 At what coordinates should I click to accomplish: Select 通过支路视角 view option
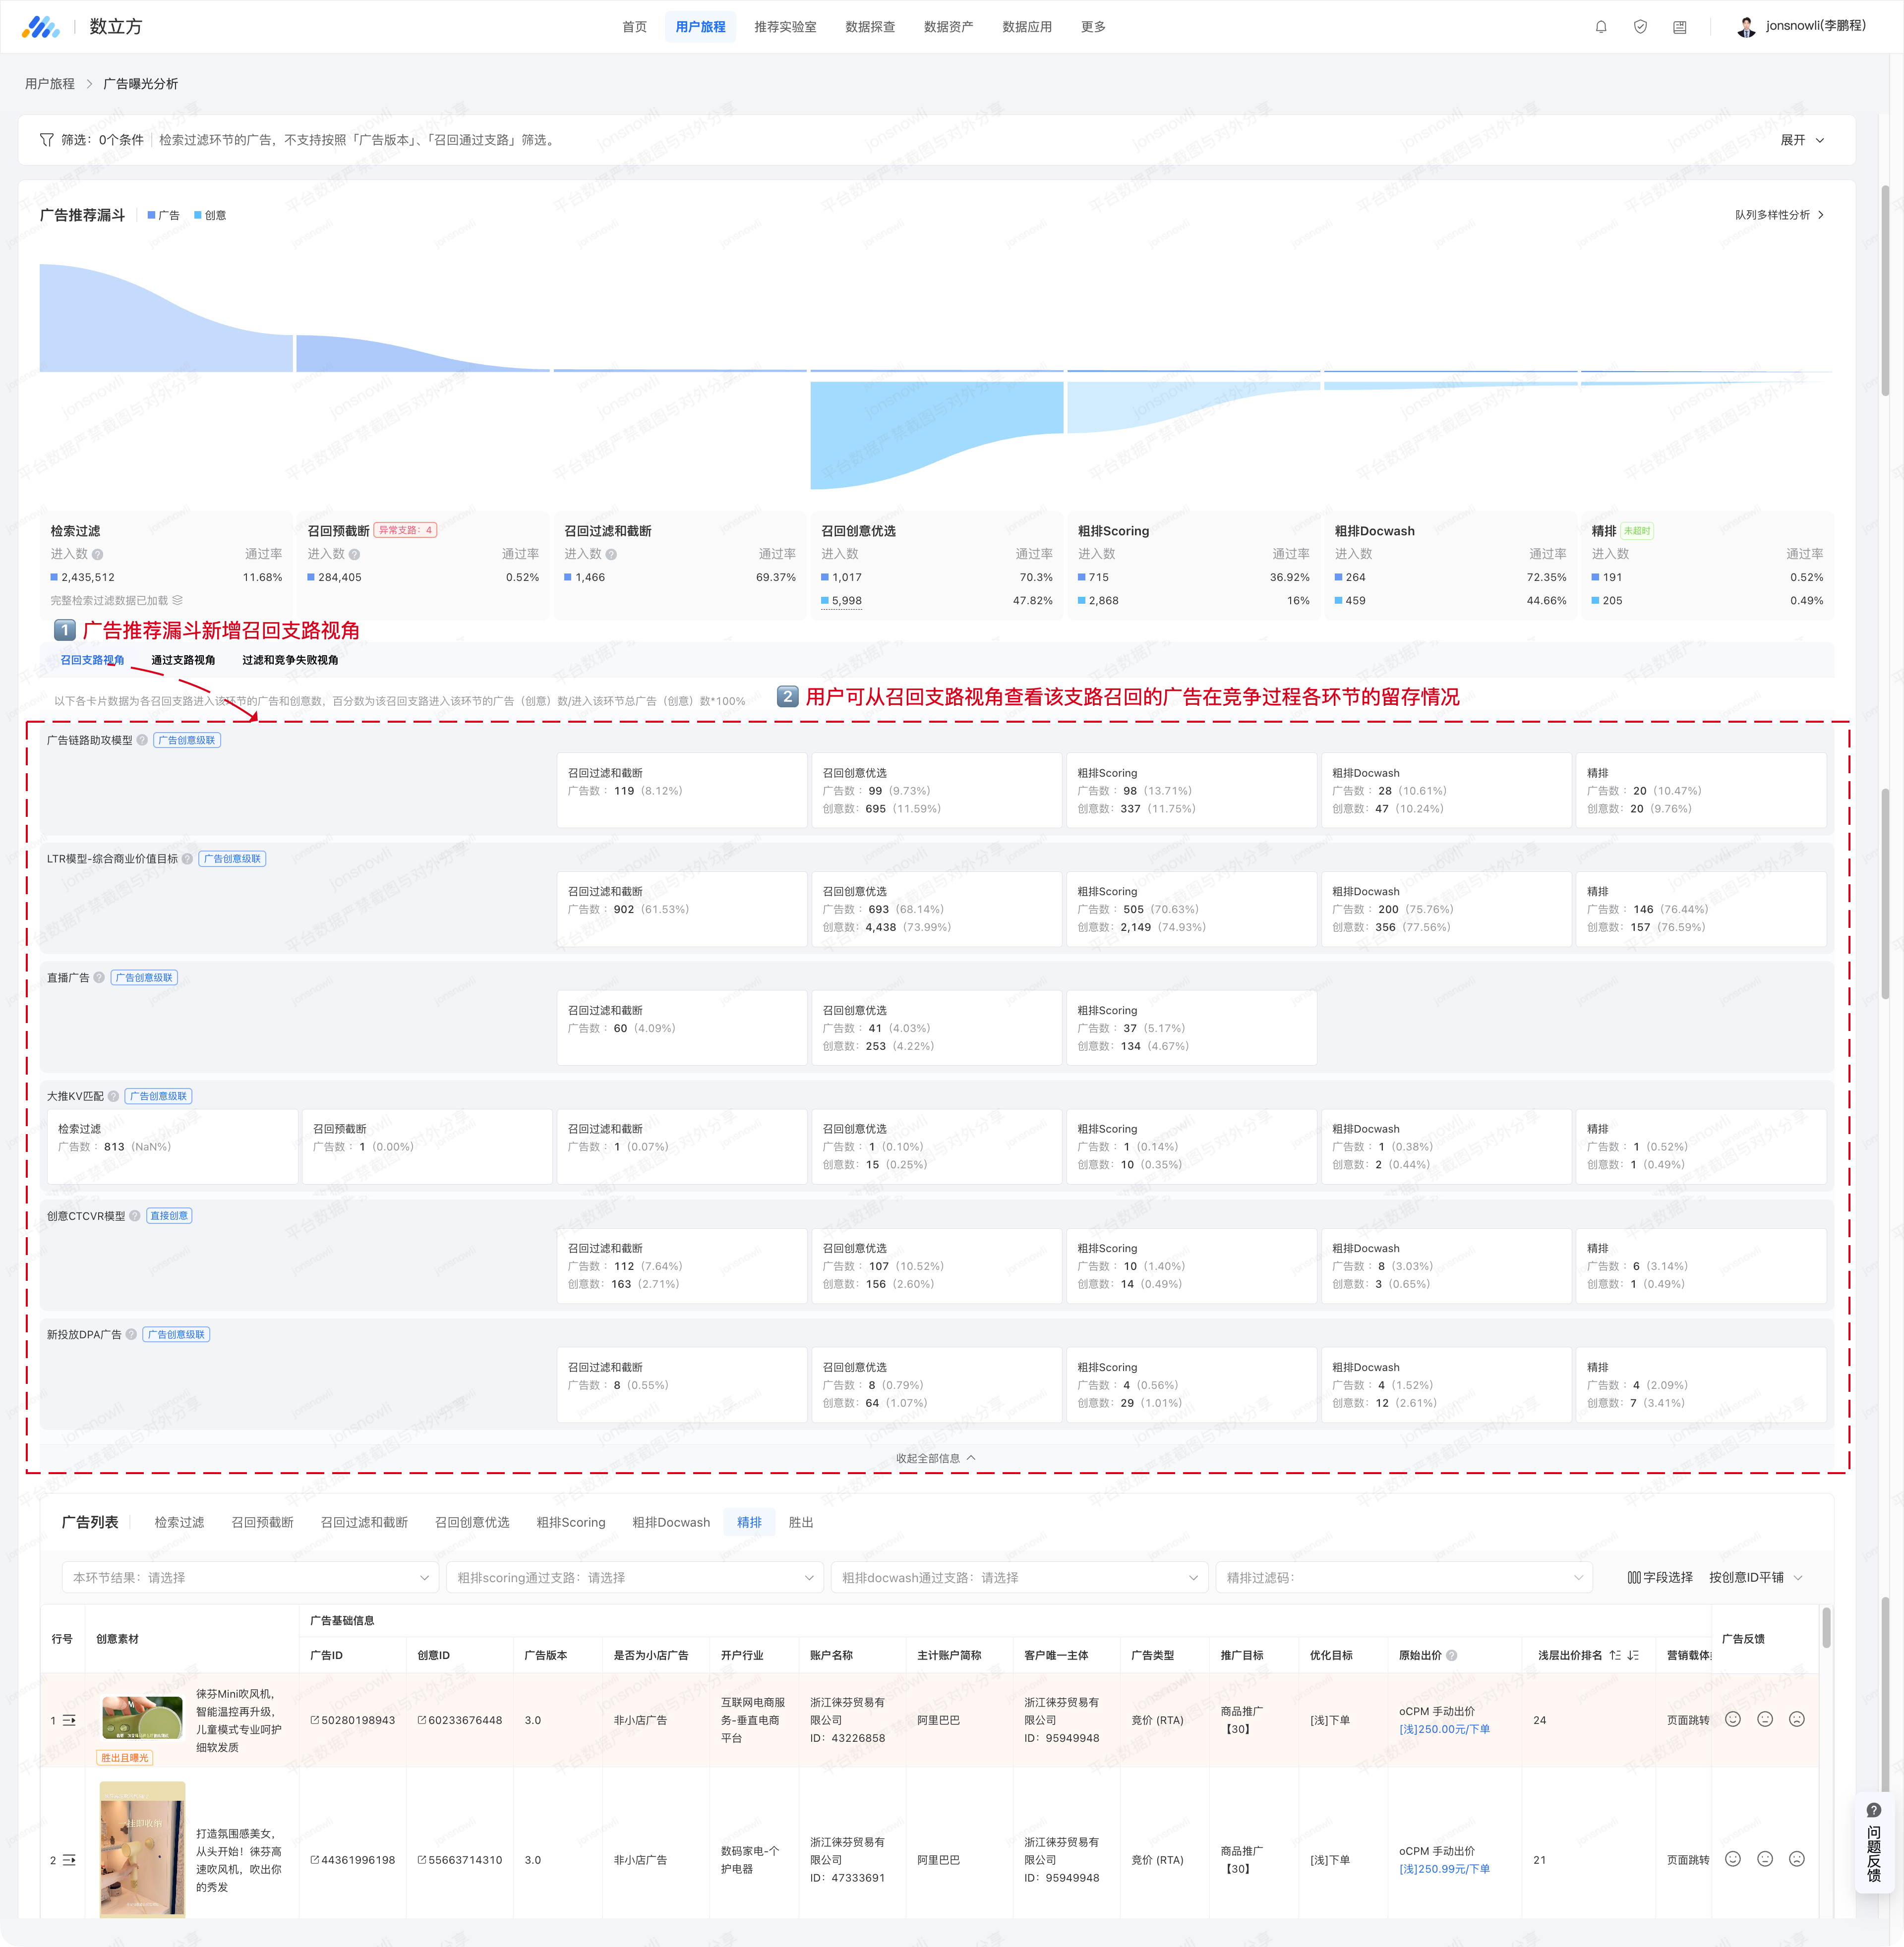183,660
